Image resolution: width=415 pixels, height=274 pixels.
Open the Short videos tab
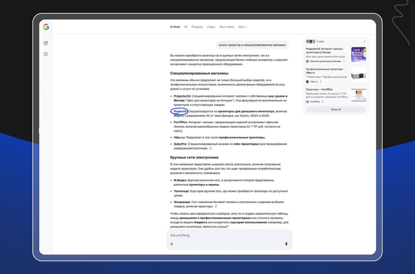(227, 27)
